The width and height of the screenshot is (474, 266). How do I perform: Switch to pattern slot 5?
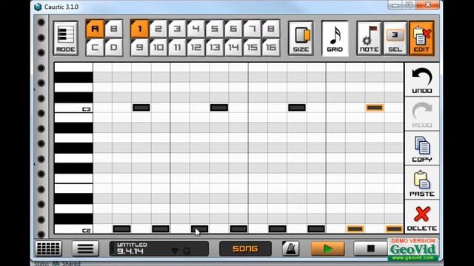pos(215,29)
